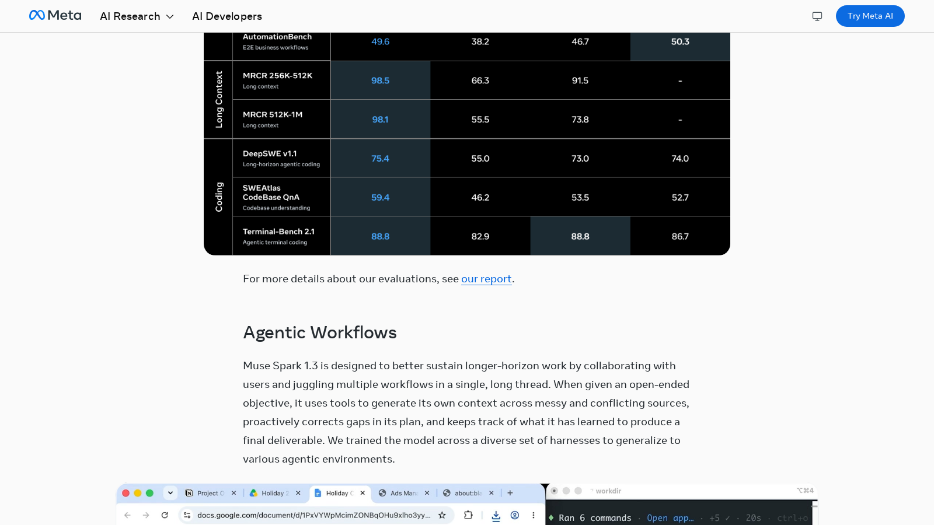The image size is (934, 525).
Task: Click the reload icon in the embedded Chrome window
Action: 165,515
